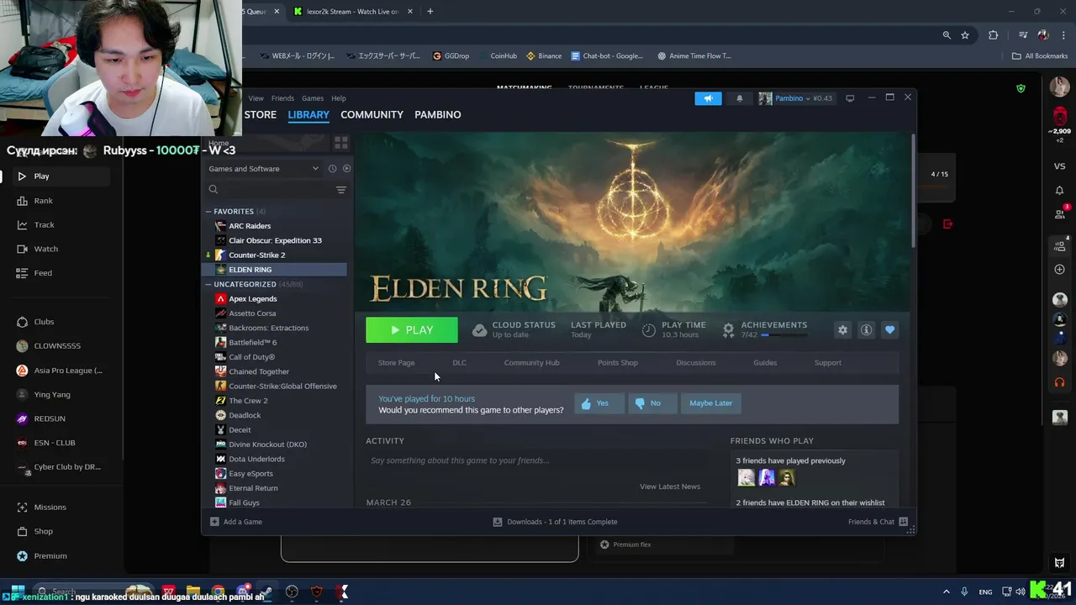
Task: Toggle Elden Ring favorite heart icon
Action: (x=889, y=330)
